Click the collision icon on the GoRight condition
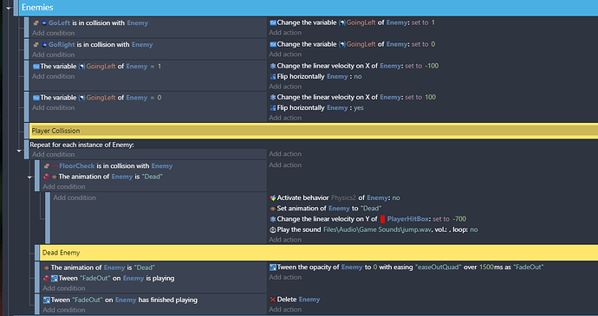The image size is (598, 316). click(36, 45)
